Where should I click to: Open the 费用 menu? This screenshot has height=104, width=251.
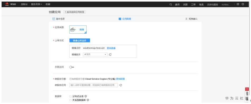click(177, 5)
